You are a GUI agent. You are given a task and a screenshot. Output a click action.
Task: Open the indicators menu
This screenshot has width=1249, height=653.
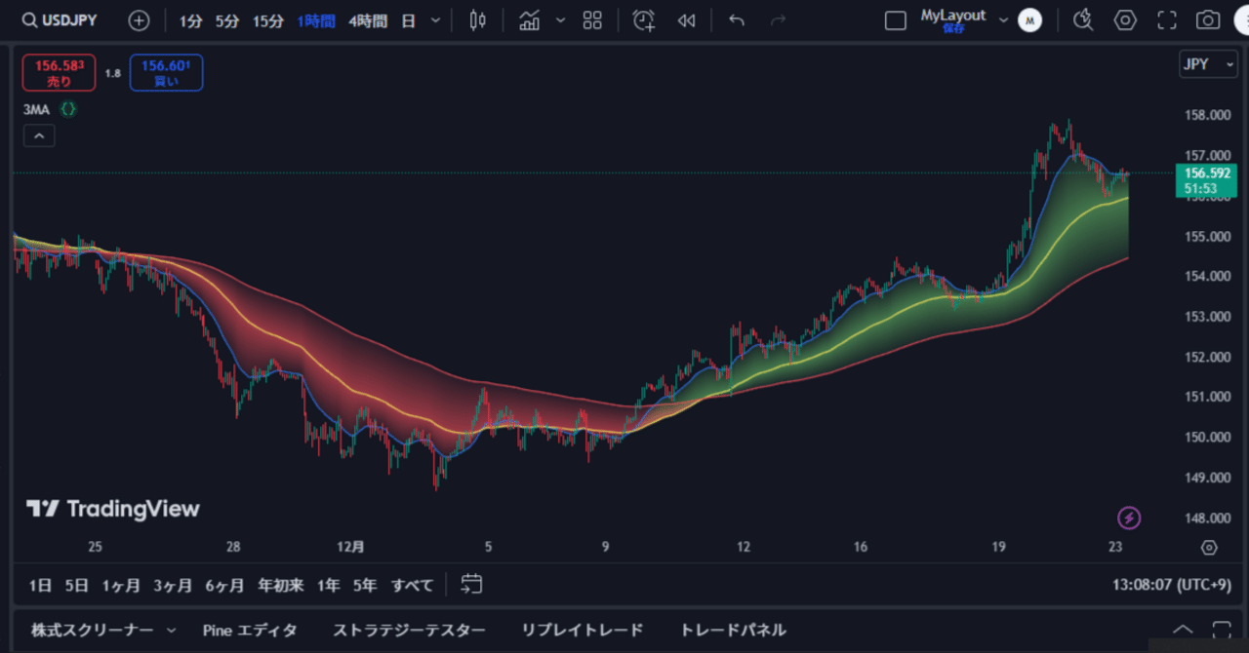click(530, 20)
